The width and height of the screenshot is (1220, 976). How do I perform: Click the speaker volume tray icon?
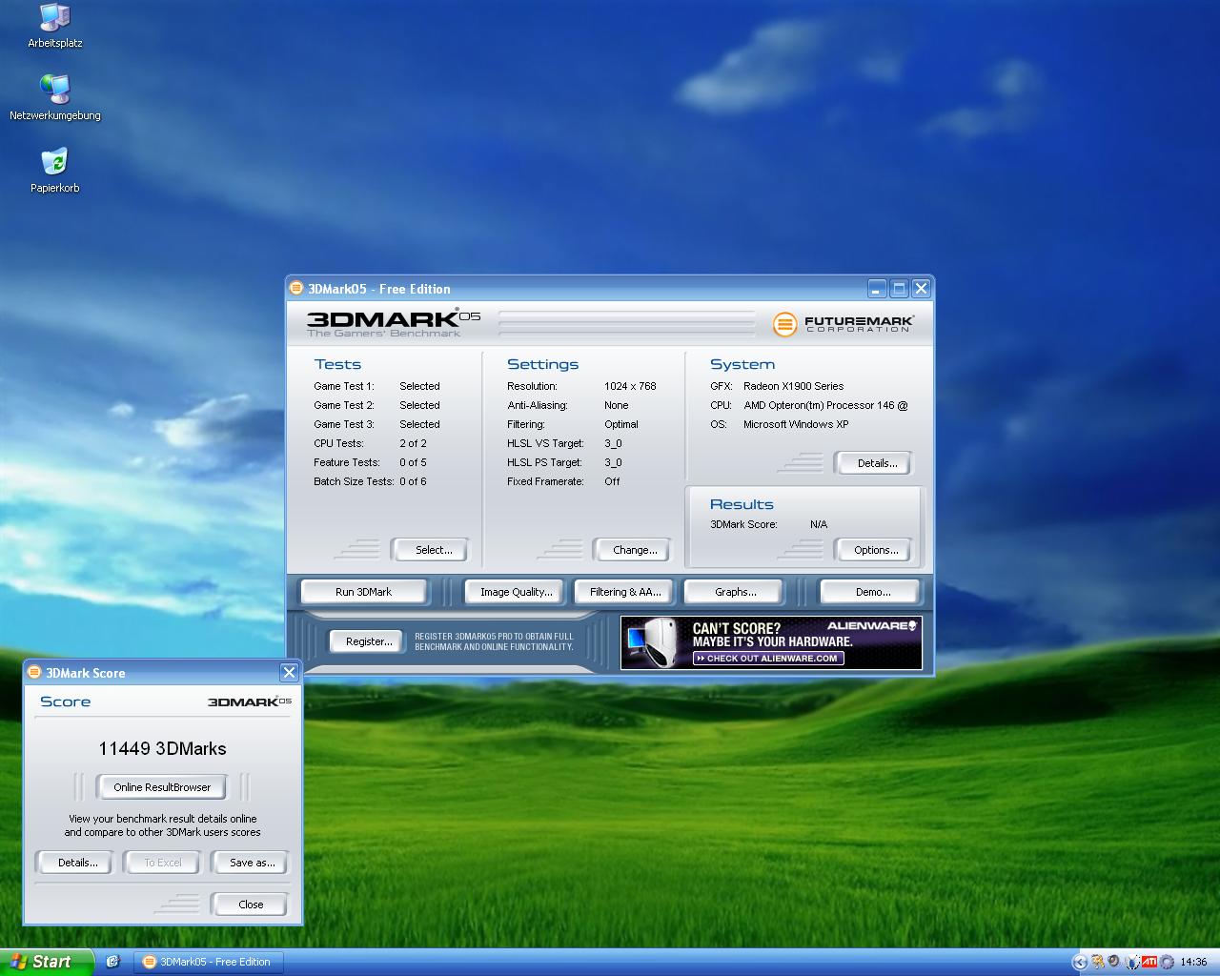click(1114, 960)
